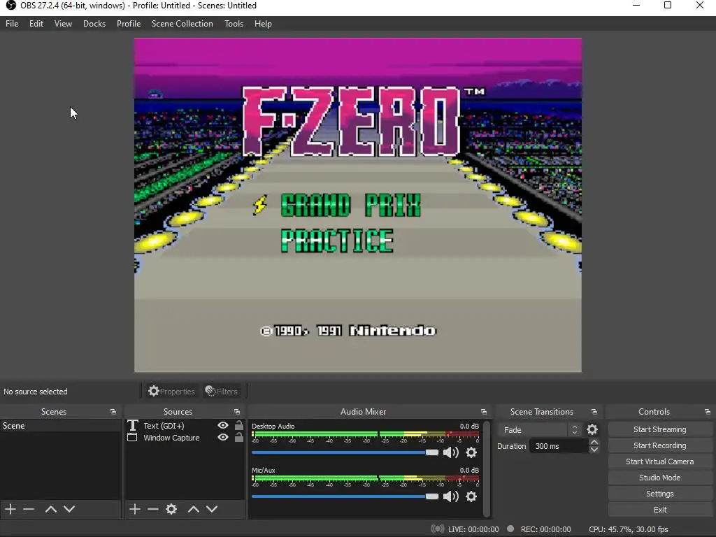Viewport: 716px width, 537px height.
Task: Mute Mic/Aux speaker icon
Action: 451,496
